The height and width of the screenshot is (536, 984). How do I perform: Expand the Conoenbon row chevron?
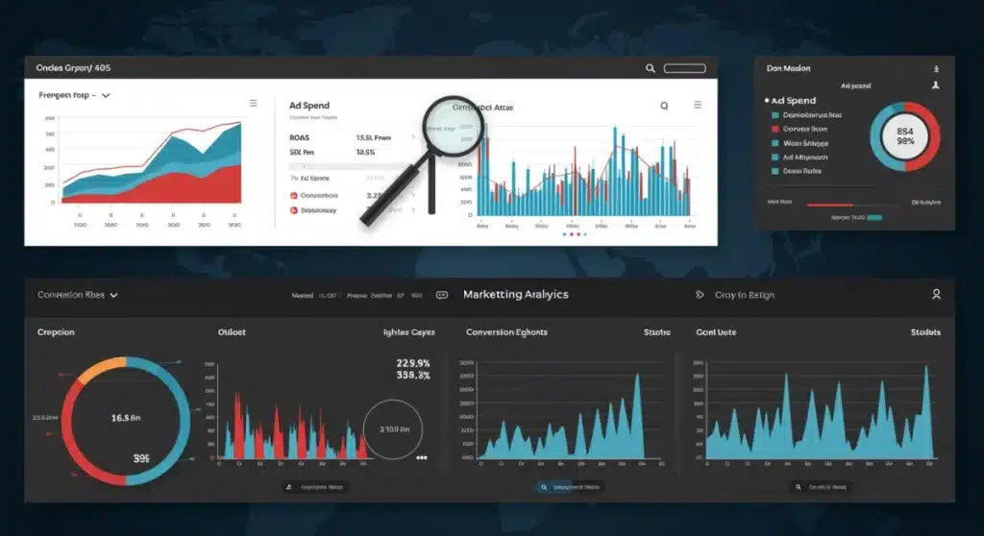click(412, 195)
